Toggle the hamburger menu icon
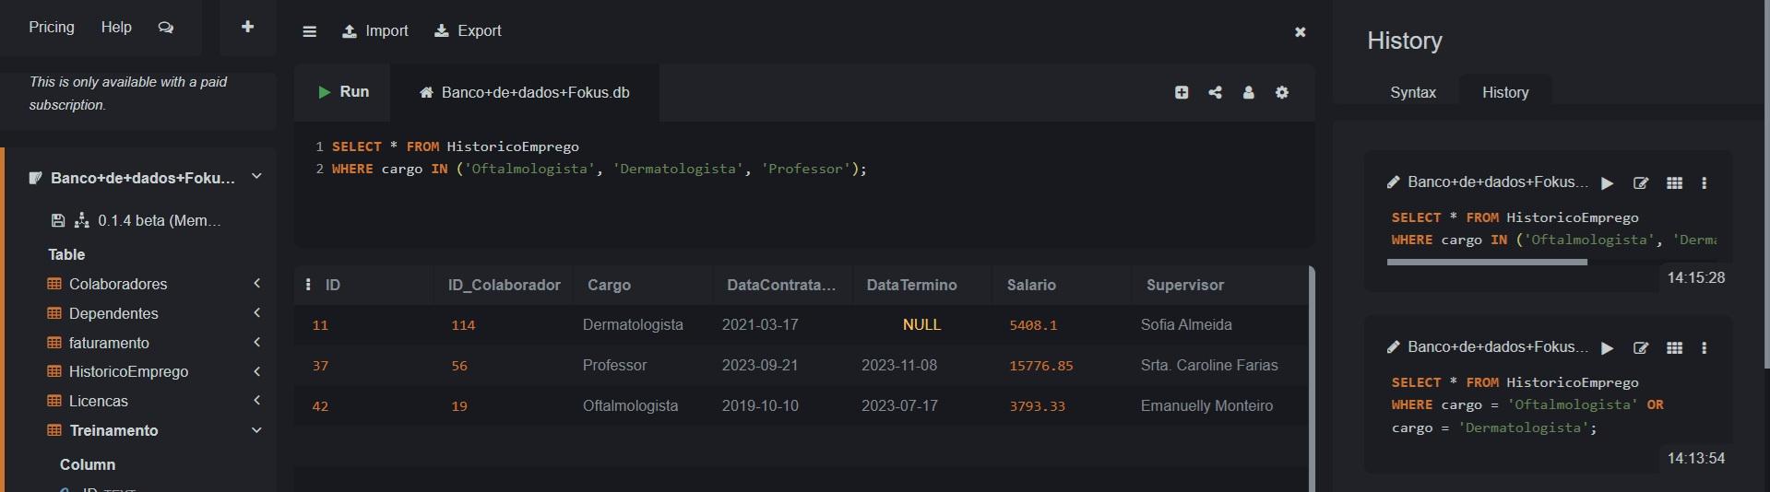This screenshot has width=1770, height=492. [310, 31]
